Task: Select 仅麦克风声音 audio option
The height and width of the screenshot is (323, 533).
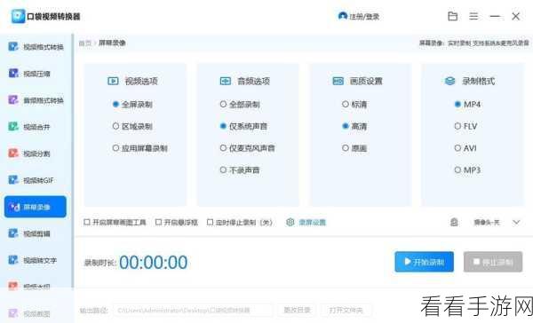Action: [x=248, y=148]
